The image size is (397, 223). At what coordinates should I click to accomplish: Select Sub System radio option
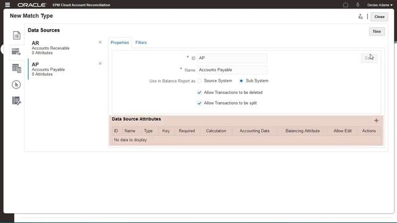pyautogui.click(x=241, y=81)
